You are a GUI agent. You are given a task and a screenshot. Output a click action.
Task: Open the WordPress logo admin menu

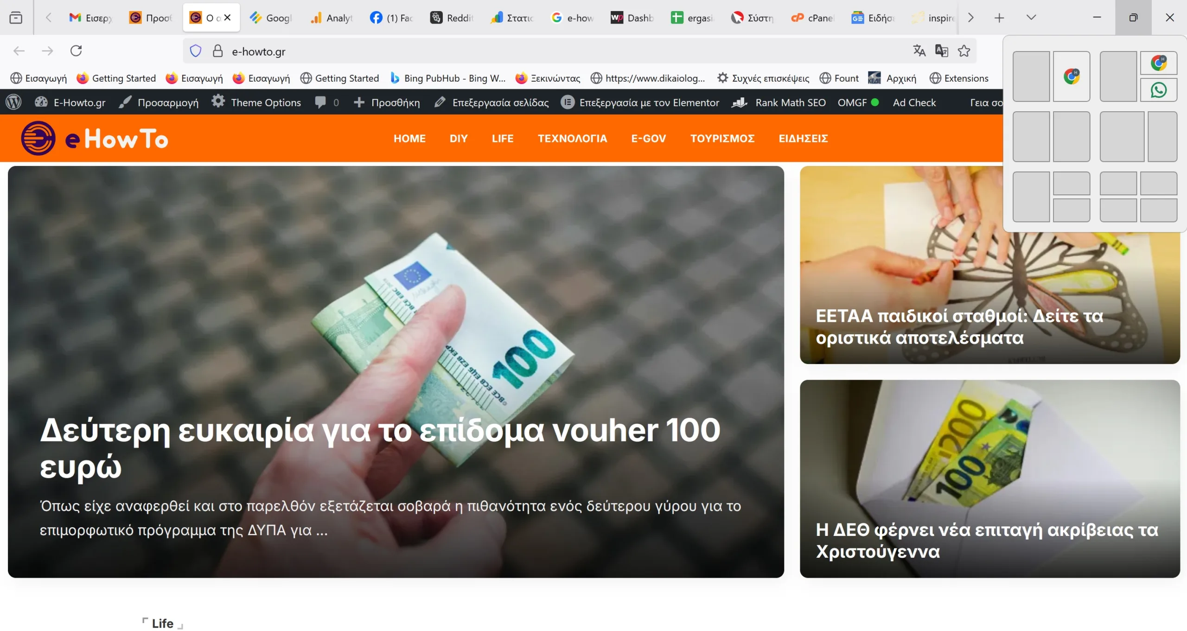point(14,102)
